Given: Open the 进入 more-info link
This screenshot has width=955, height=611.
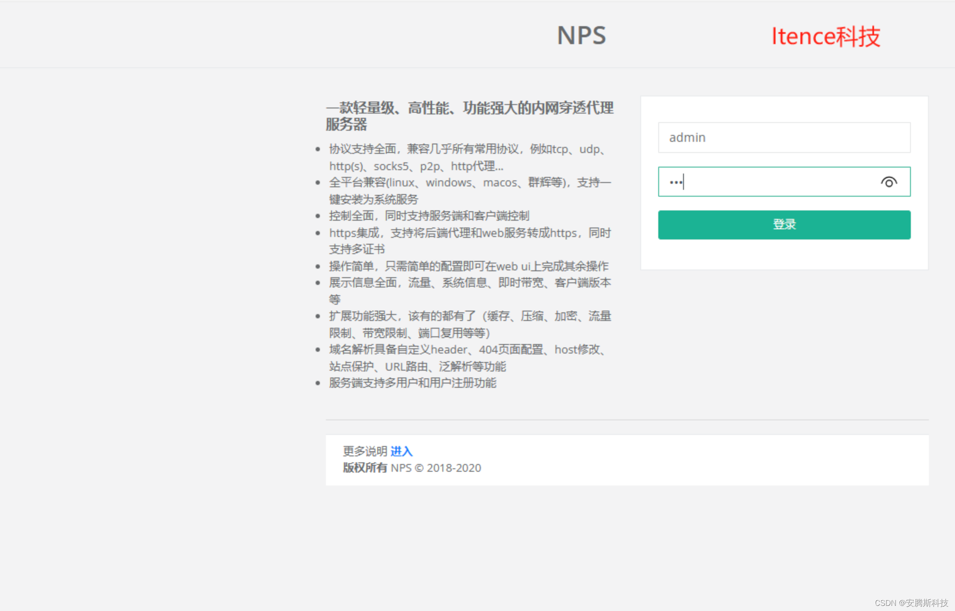Looking at the screenshot, I should [x=401, y=451].
